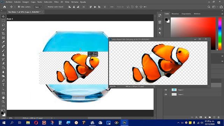Select the Path Selection tool

[x=3, y=89]
